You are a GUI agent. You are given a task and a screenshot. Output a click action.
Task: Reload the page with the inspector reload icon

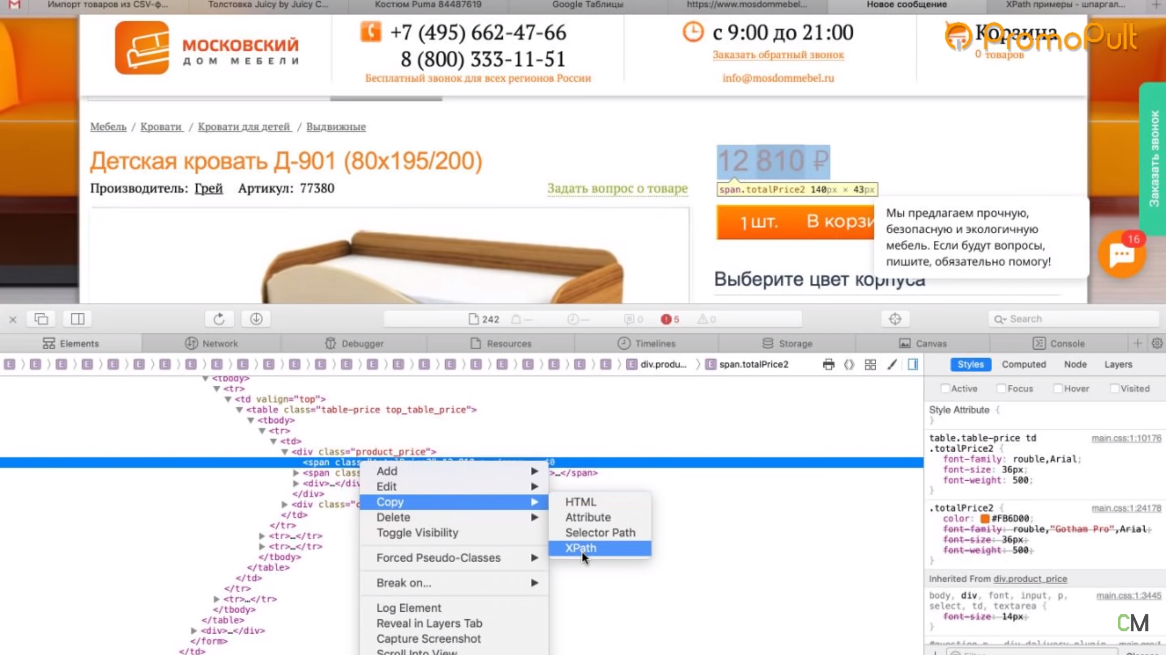[219, 319]
